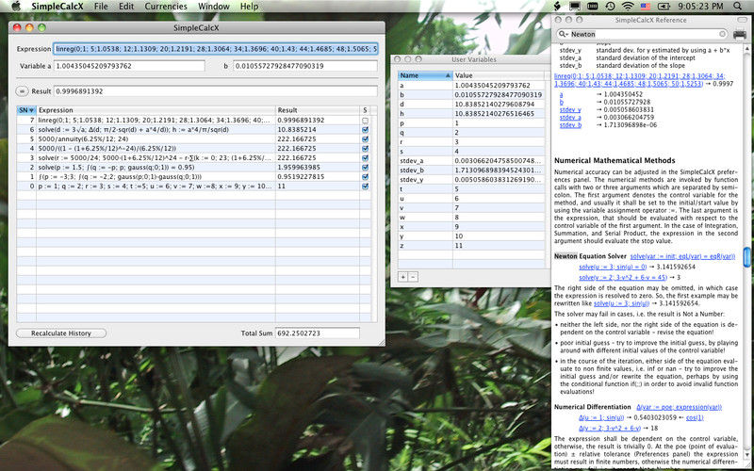Uncheck the S checkbox for history row 4

pos(365,149)
